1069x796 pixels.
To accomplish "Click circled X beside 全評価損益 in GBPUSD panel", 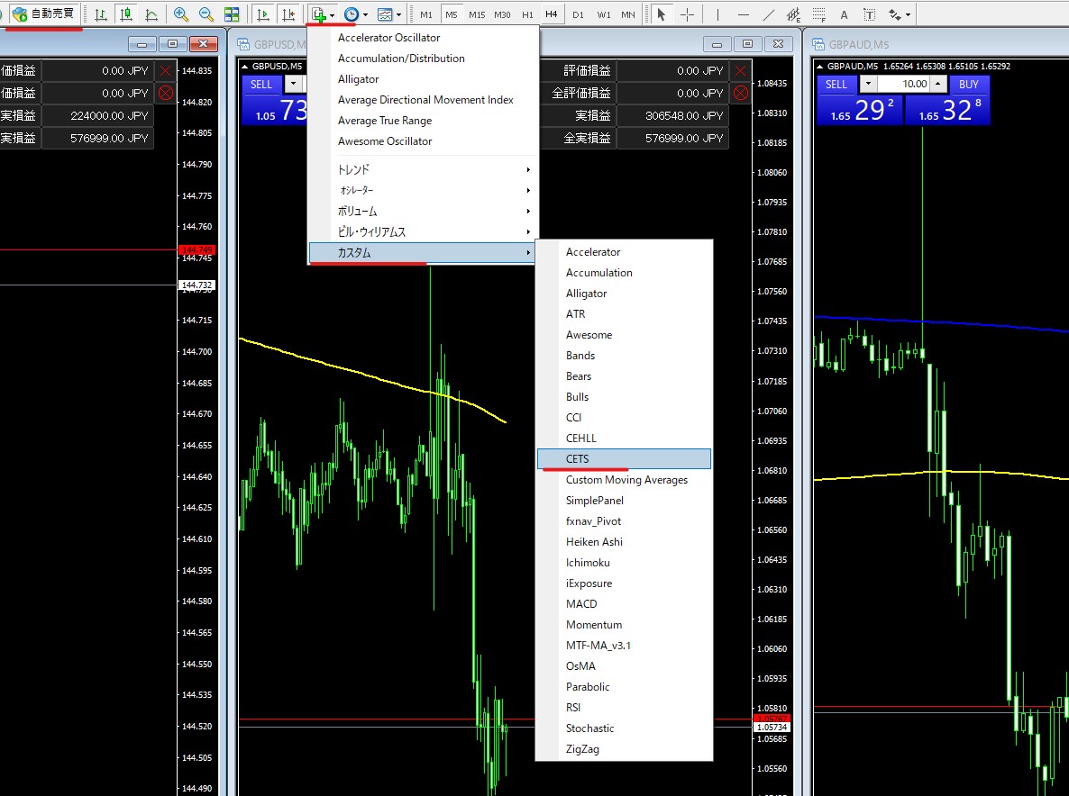I will [x=740, y=93].
